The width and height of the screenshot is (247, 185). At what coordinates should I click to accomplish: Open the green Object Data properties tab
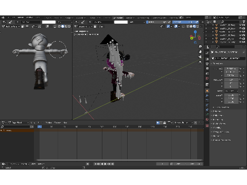207,115
